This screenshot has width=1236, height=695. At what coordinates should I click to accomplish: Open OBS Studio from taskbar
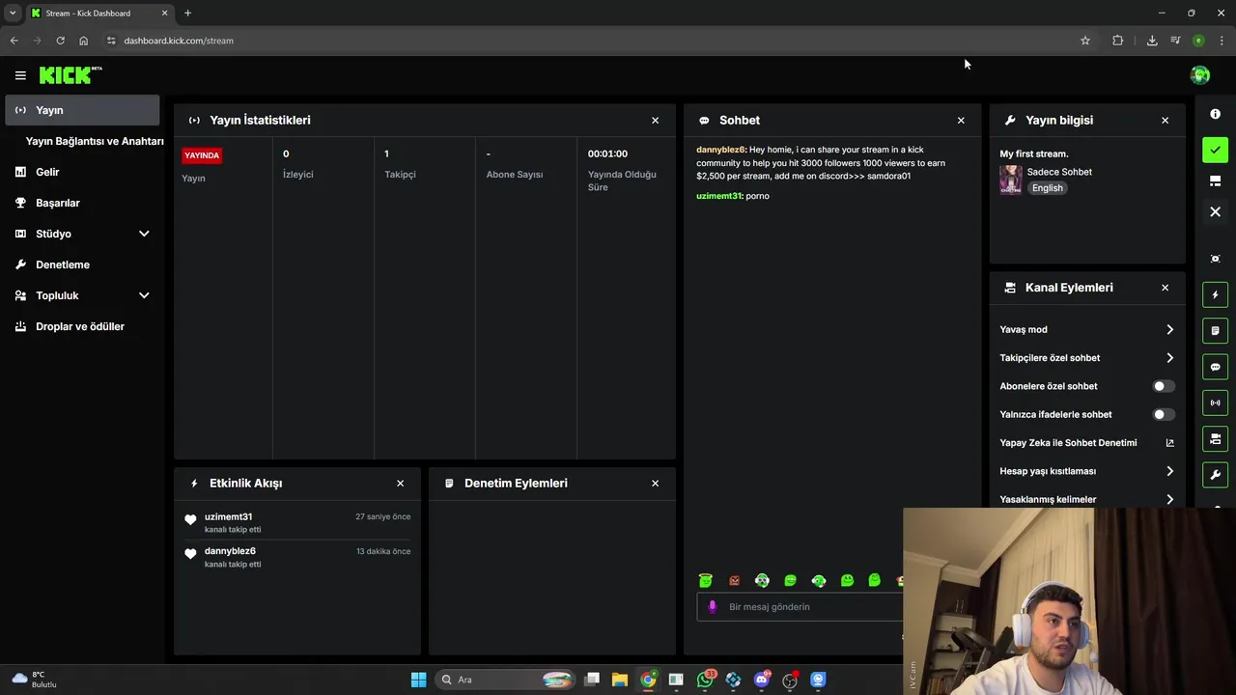click(x=790, y=680)
